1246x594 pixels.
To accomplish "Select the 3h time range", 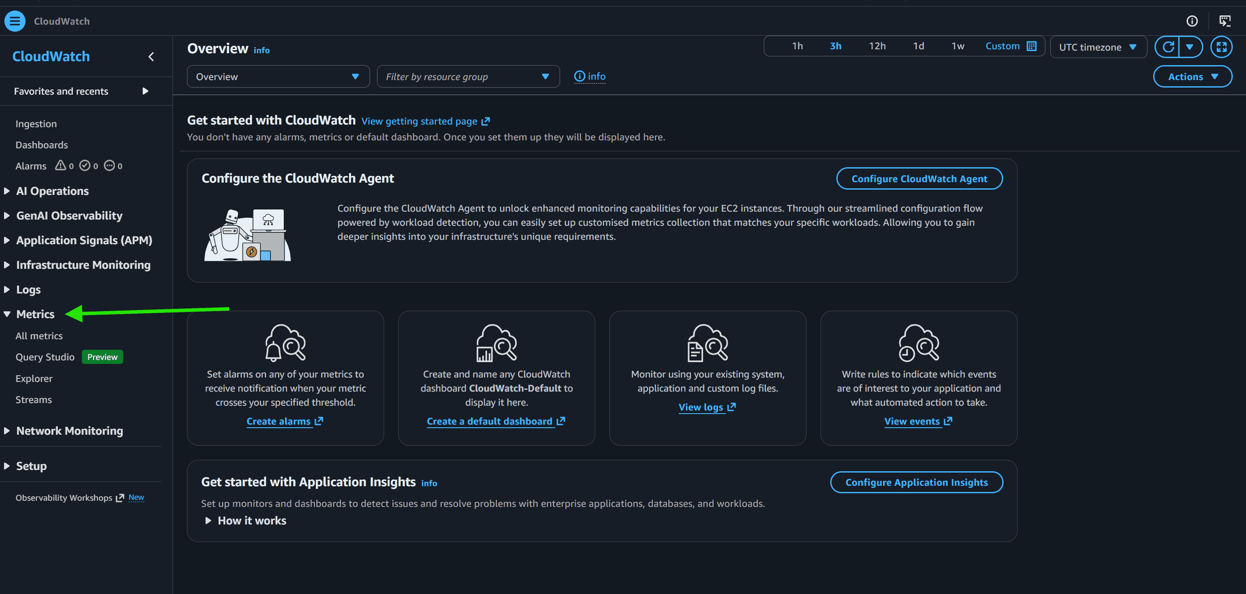I will 836,46.
